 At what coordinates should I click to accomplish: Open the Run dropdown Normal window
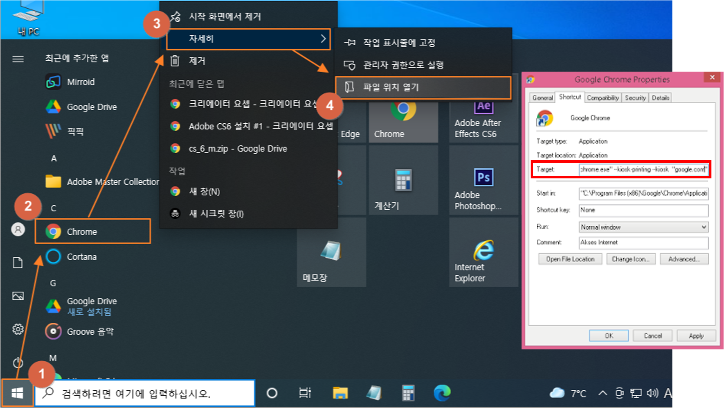[x=643, y=227]
